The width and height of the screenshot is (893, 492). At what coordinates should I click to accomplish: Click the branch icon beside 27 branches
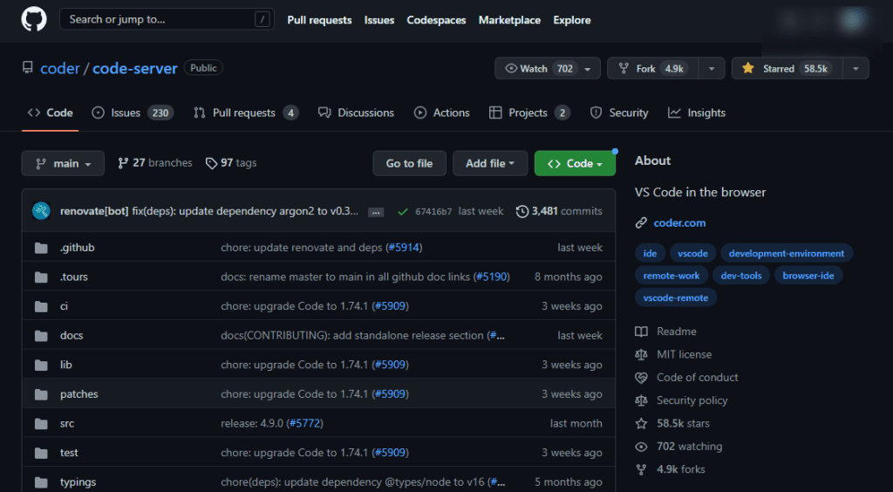122,163
